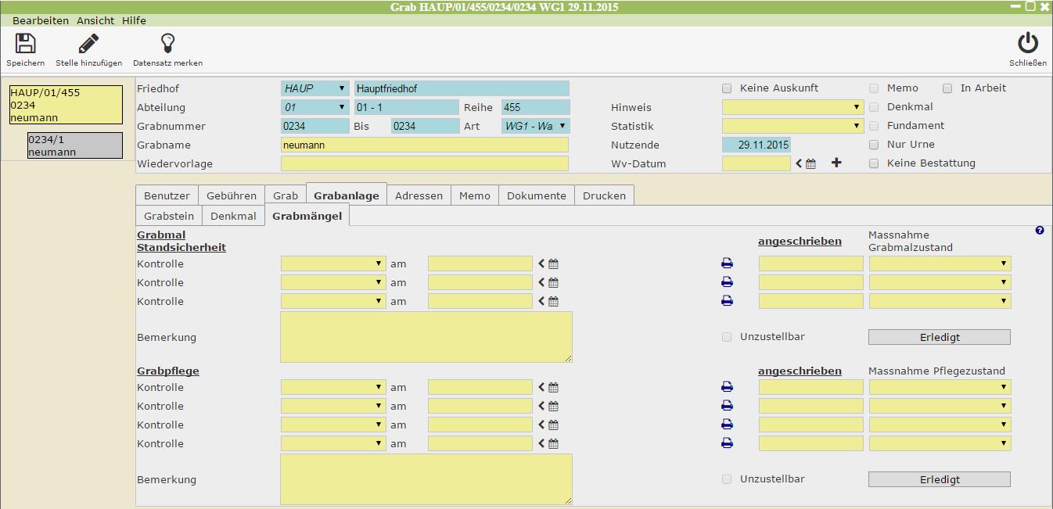
Task: Expand the Hinweis dropdown
Action: pyautogui.click(x=792, y=107)
